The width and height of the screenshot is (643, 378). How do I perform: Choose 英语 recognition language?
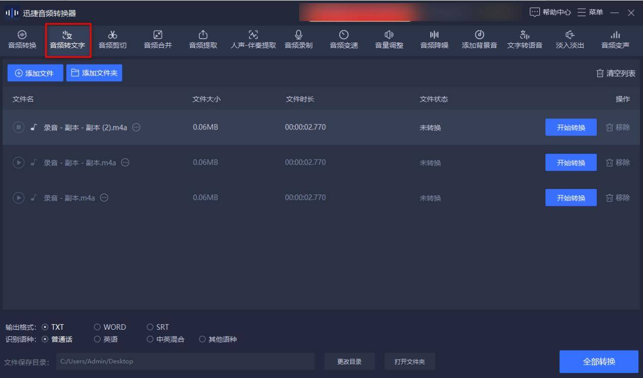tap(107, 339)
